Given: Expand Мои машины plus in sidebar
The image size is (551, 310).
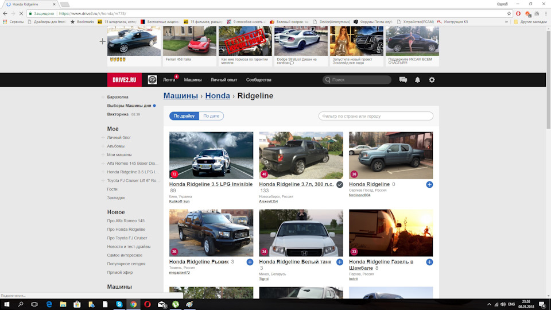Looking at the screenshot, I should pos(103,154).
